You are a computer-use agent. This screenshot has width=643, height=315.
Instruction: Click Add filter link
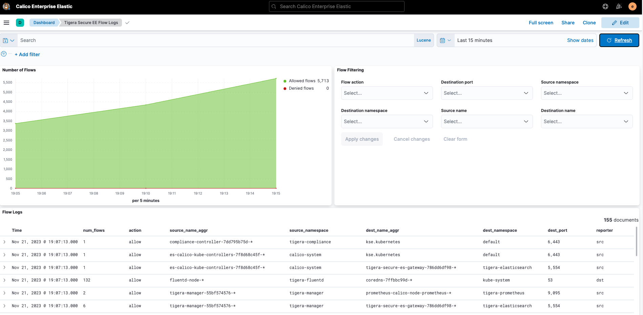point(27,54)
